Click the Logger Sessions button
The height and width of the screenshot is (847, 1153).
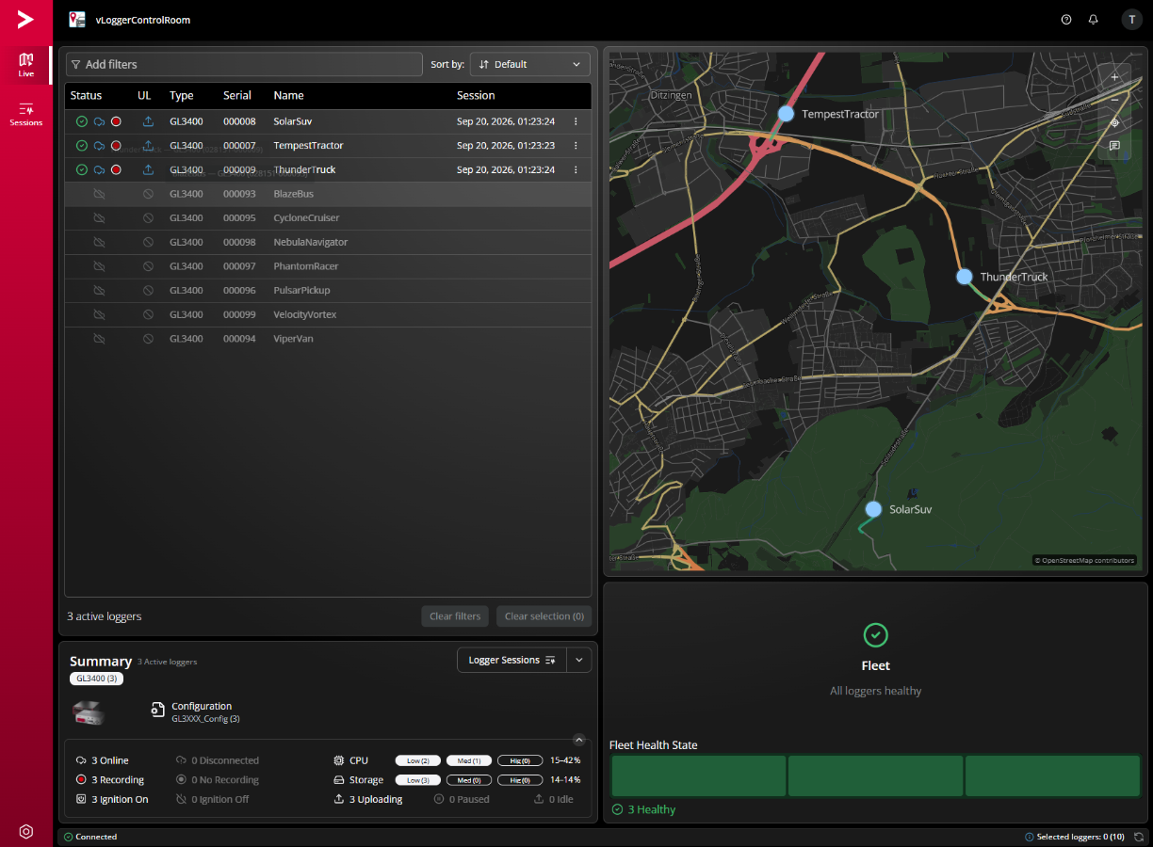click(512, 660)
